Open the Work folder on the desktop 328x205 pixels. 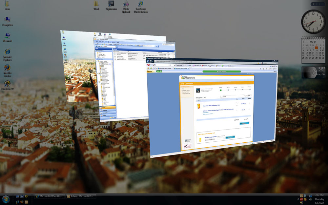(x=96, y=6)
